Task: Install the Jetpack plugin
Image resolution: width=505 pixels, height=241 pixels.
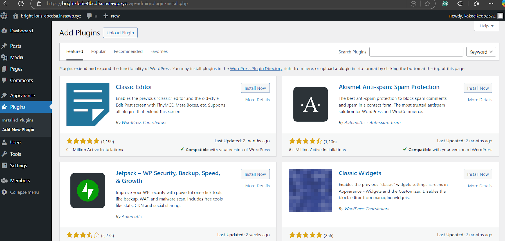Action: click(x=255, y=174)
